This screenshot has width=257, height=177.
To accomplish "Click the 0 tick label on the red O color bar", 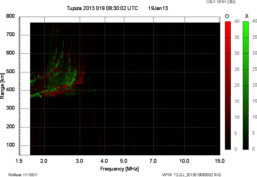I will (x=236, y=149).
